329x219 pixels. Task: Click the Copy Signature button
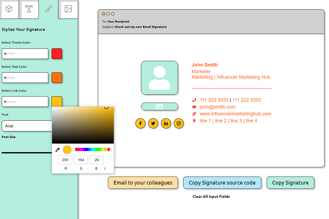click(290, 183)
